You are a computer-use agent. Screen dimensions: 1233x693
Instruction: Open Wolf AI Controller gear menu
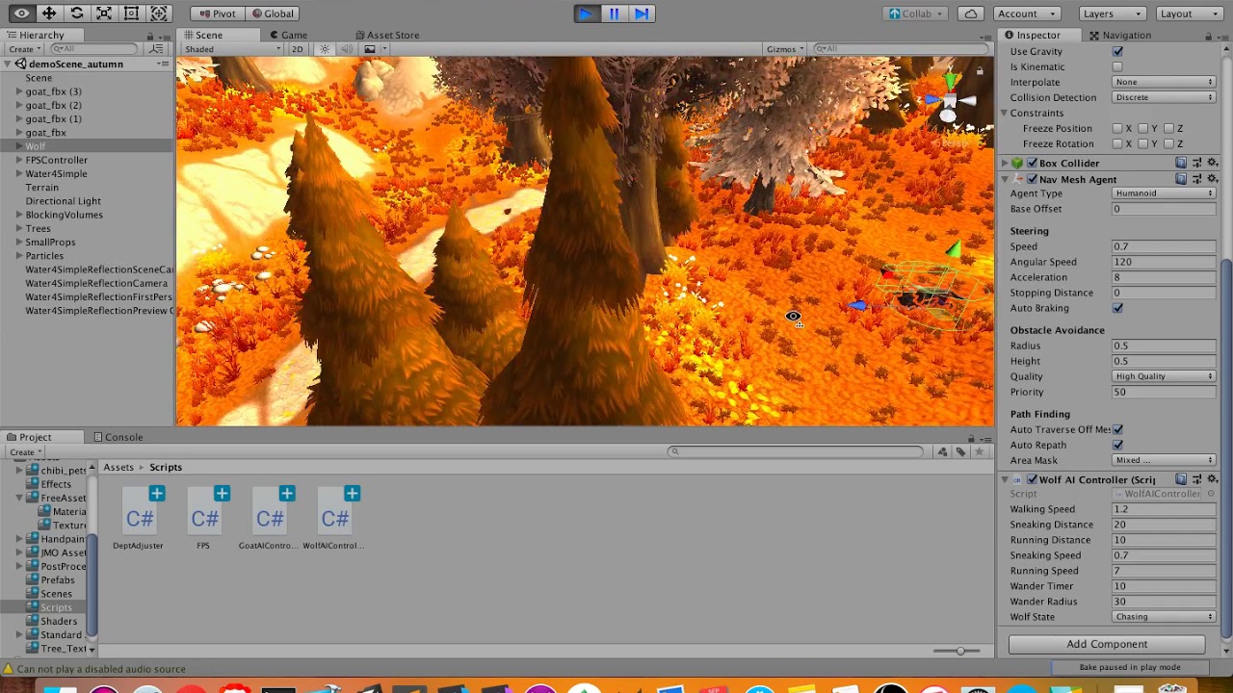1213,479
